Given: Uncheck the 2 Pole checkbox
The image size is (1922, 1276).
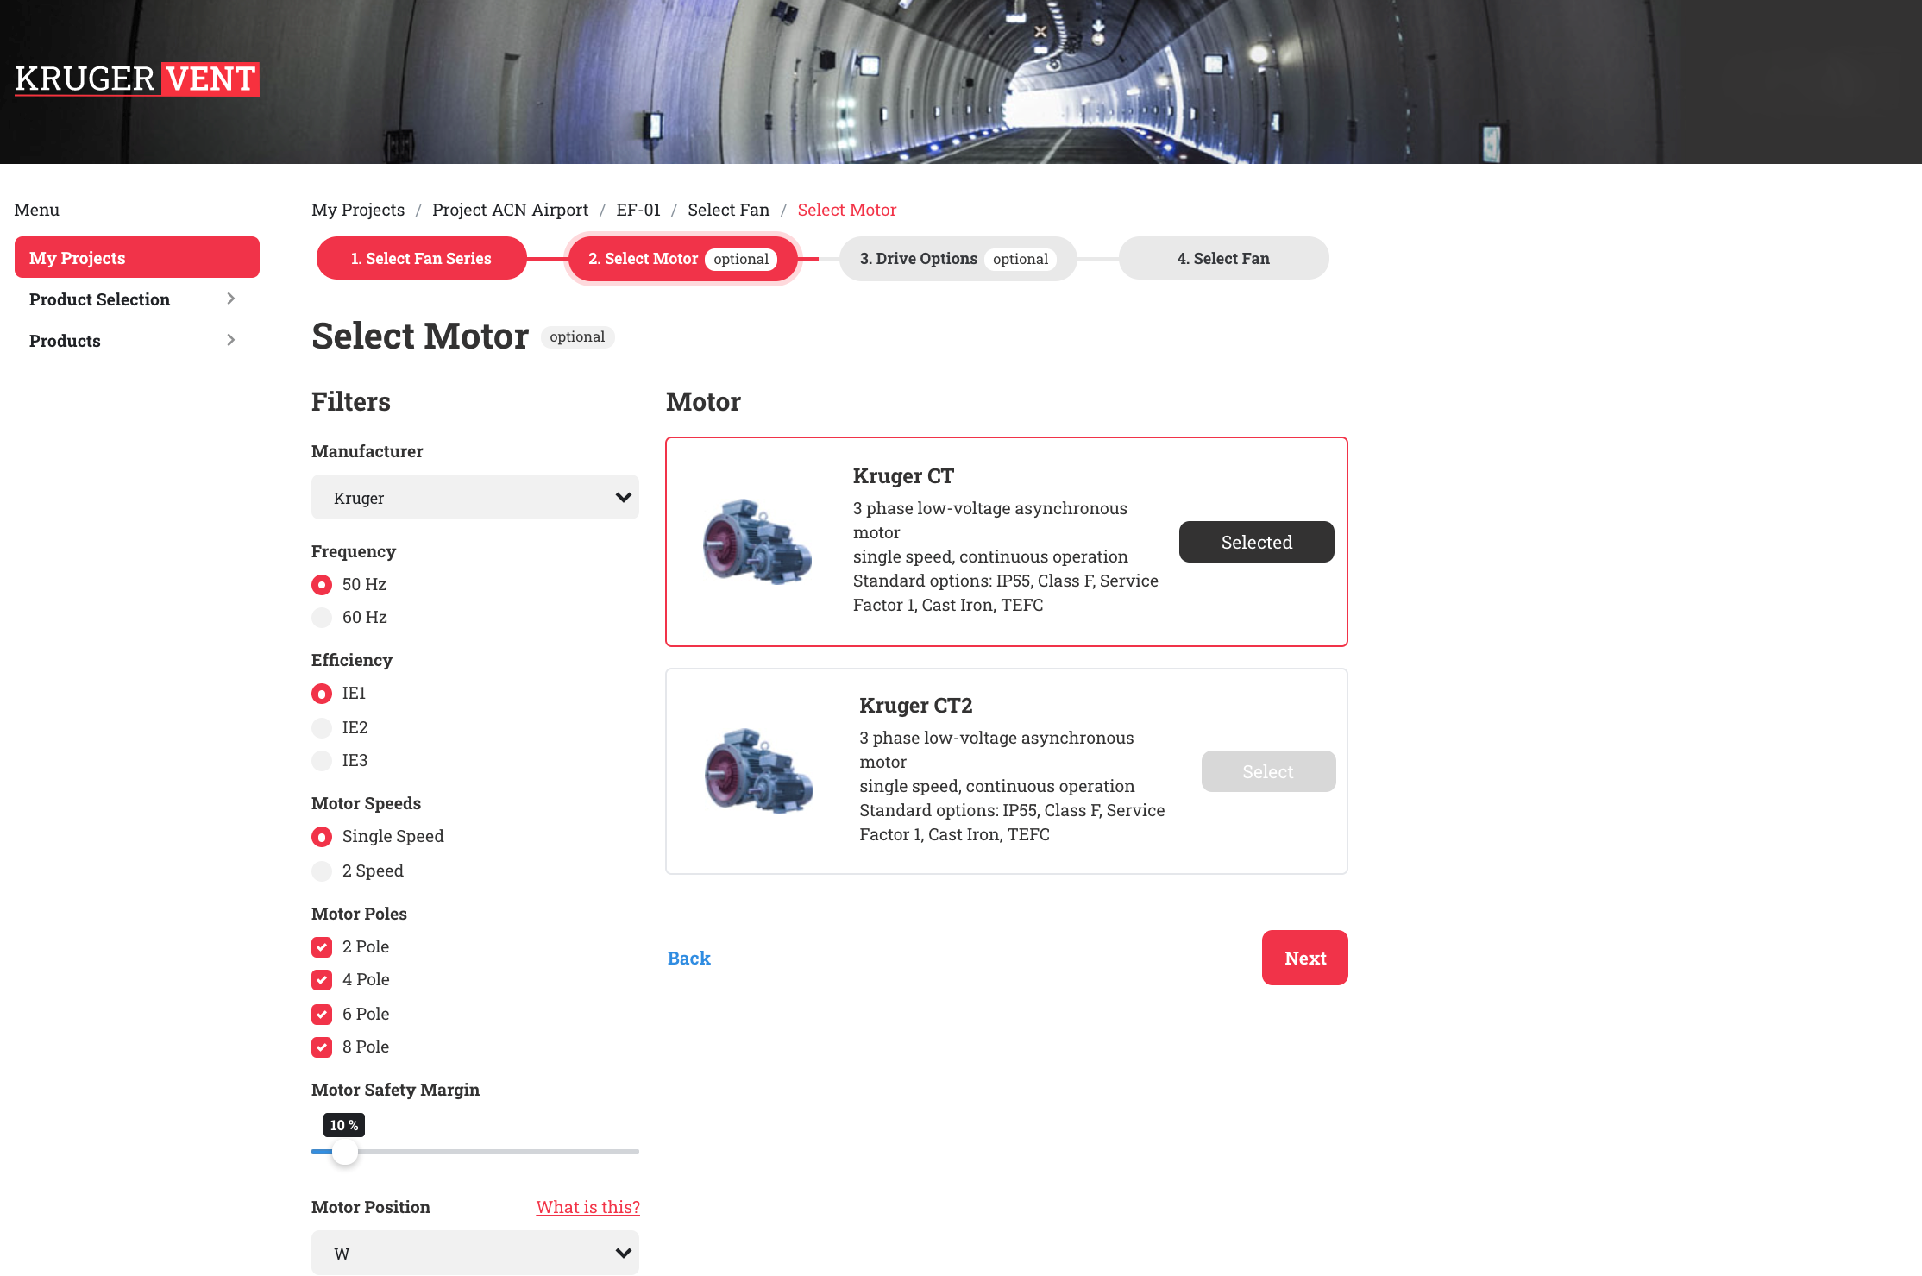Looking at the screenshot, I should (322, 946).
